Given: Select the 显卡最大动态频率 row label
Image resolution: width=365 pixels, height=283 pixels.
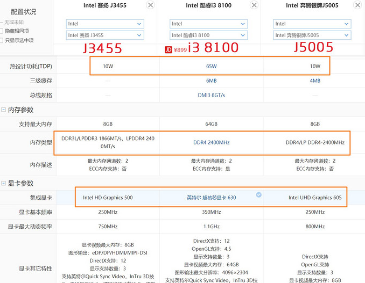Looking at the screenshot, I should point(30,227).
